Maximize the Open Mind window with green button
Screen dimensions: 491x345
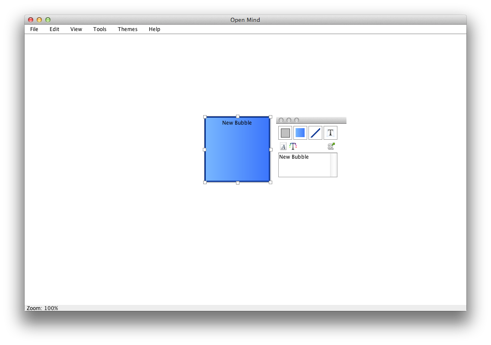point(48,20)
